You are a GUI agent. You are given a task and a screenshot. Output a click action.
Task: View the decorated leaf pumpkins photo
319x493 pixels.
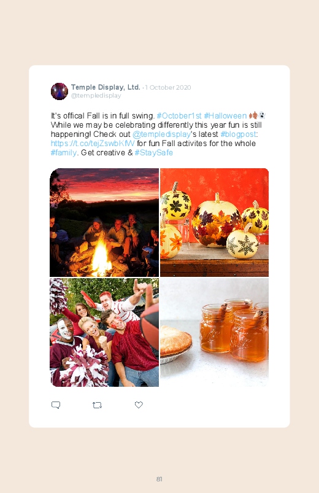click(214, 223)
